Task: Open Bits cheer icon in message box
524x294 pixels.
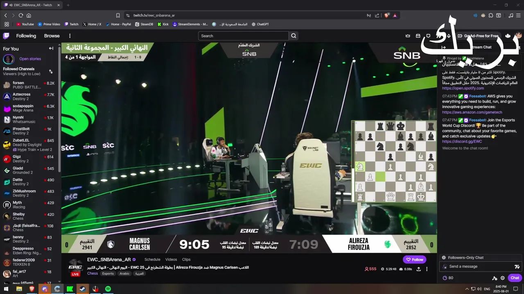Action: pyautogui.click(x=517, y=267)
